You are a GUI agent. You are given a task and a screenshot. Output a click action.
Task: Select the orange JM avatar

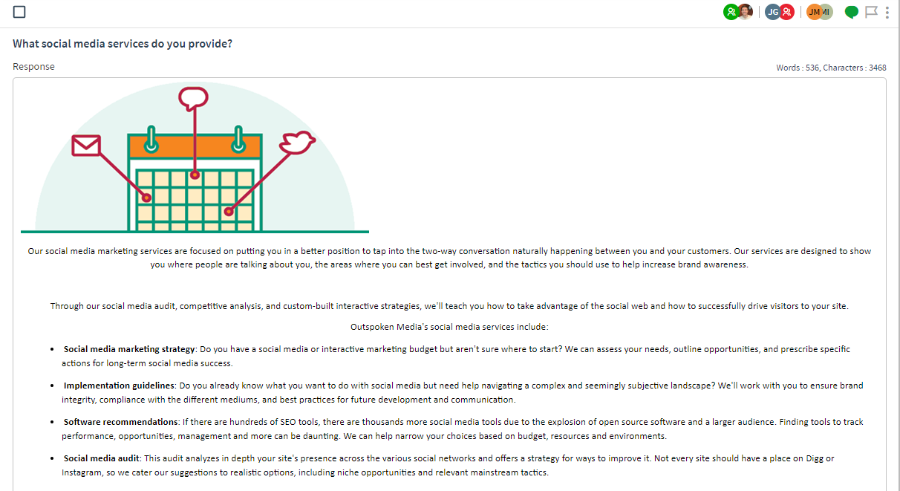coord(814,12)
